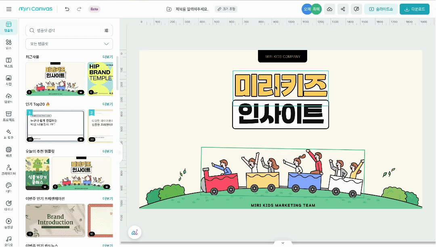The image size is (436, 247).
Task: Click the green 최예 collaborator avatar
Action: (317, 9)
